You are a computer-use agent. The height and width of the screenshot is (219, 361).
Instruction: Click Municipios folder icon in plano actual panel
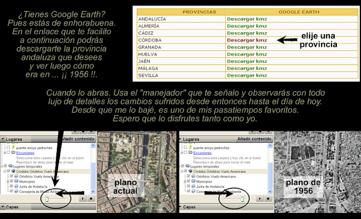point(16,181)
